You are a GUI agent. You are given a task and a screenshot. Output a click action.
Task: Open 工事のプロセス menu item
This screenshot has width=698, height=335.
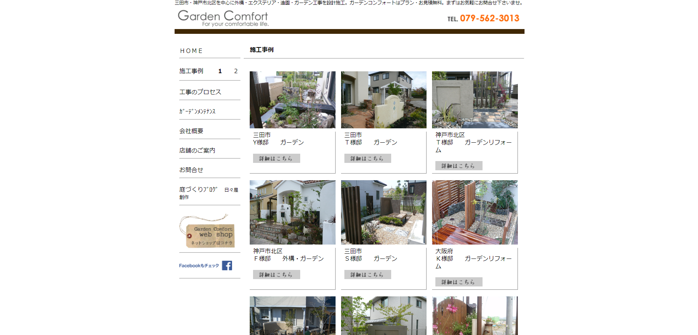click(x=200, y=92)
